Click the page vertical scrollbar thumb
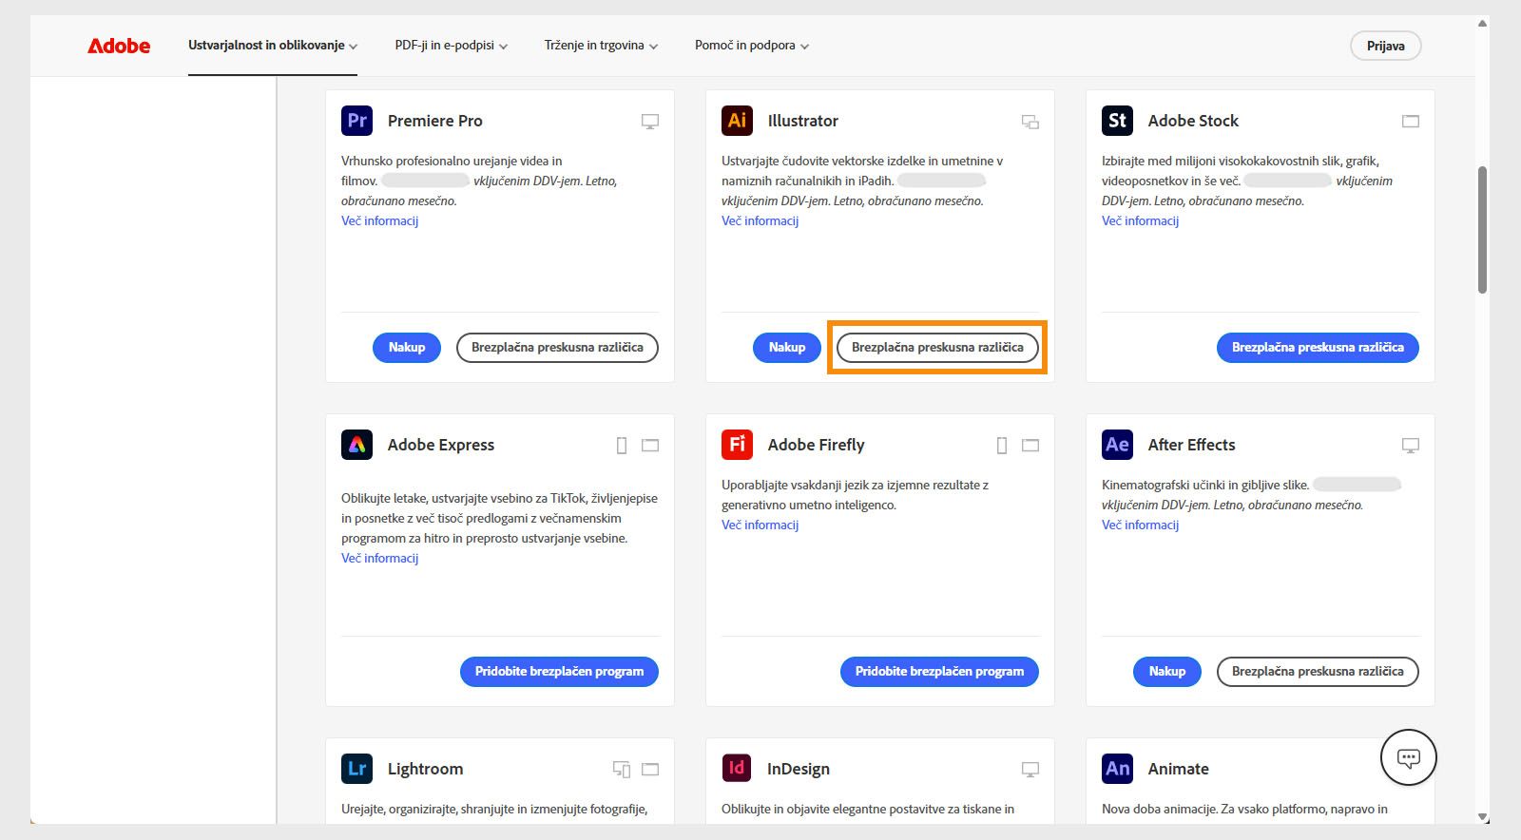Screen dimensions: 1521x840 click(x=1482, y=230)
